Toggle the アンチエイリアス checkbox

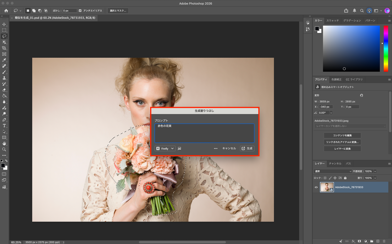[x=80, y=11]
